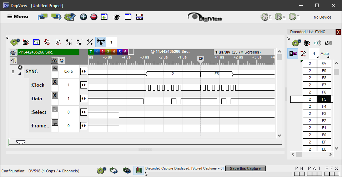Toggle the X trigger box for Data

click(x=55, y=95)
